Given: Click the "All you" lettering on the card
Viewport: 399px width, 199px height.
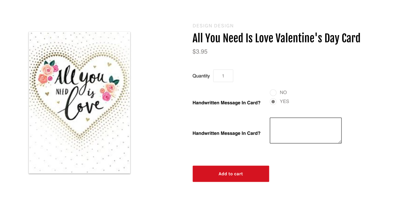Looking at the screenshot, I should (80, 77).
